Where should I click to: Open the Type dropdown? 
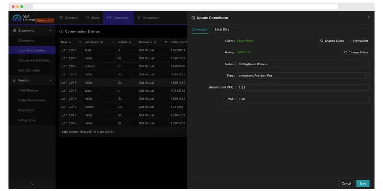(x=303, y=76)
